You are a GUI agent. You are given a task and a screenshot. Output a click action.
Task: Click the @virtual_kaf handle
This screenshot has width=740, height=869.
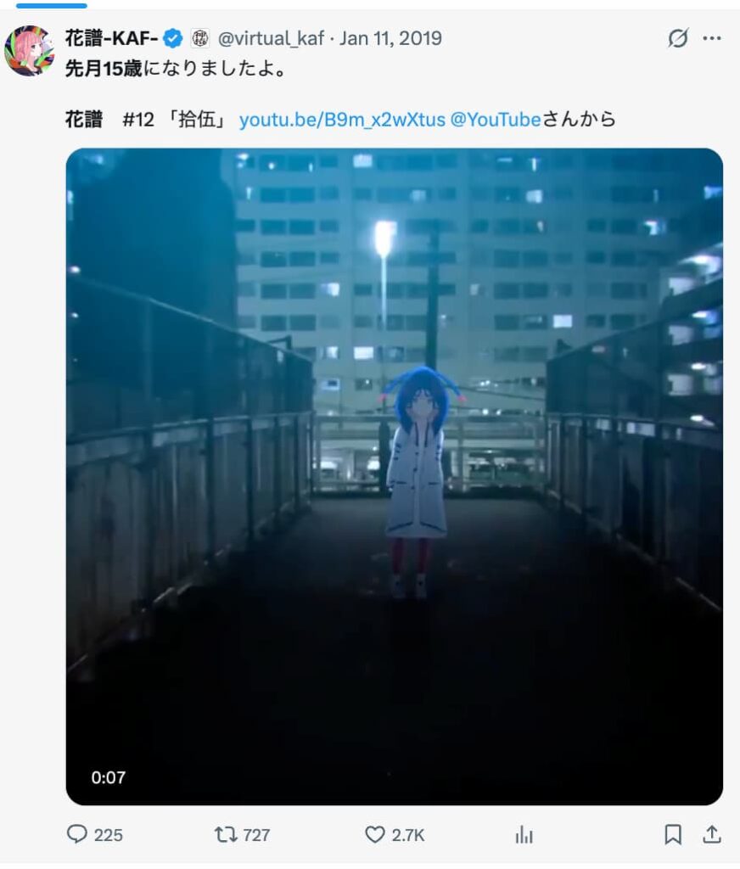point(271,38)
